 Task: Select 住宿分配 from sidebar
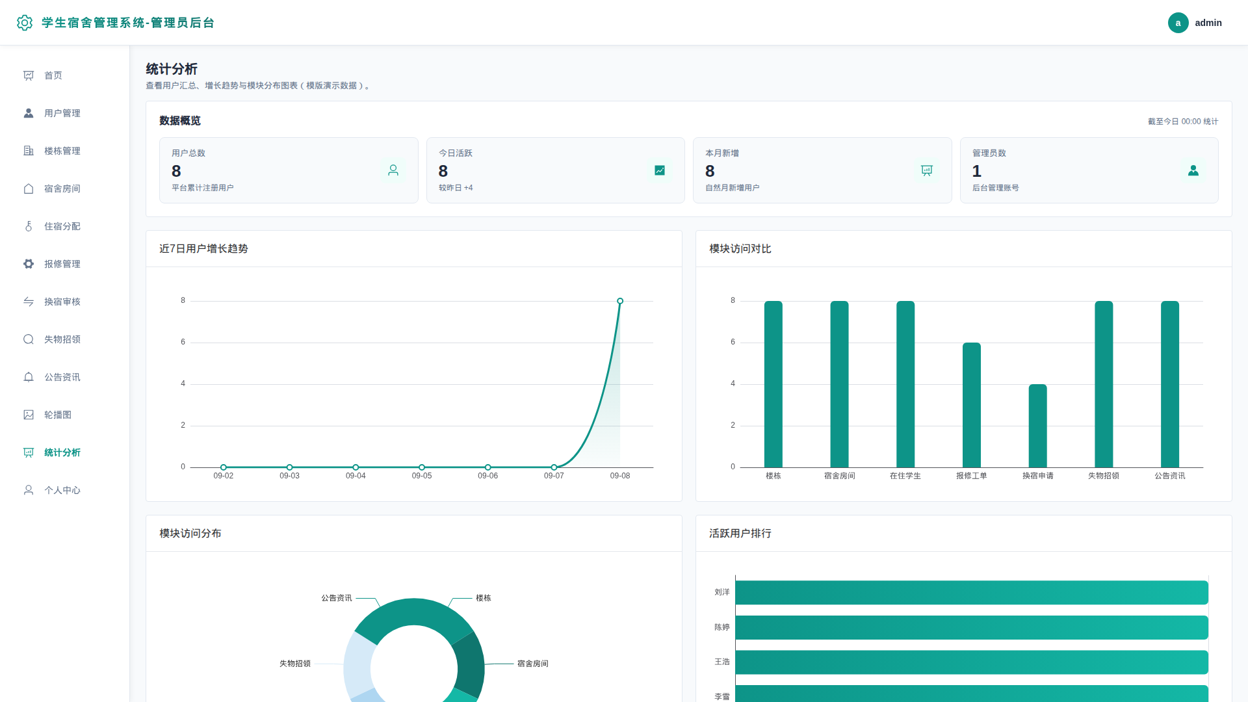point(65,226)
